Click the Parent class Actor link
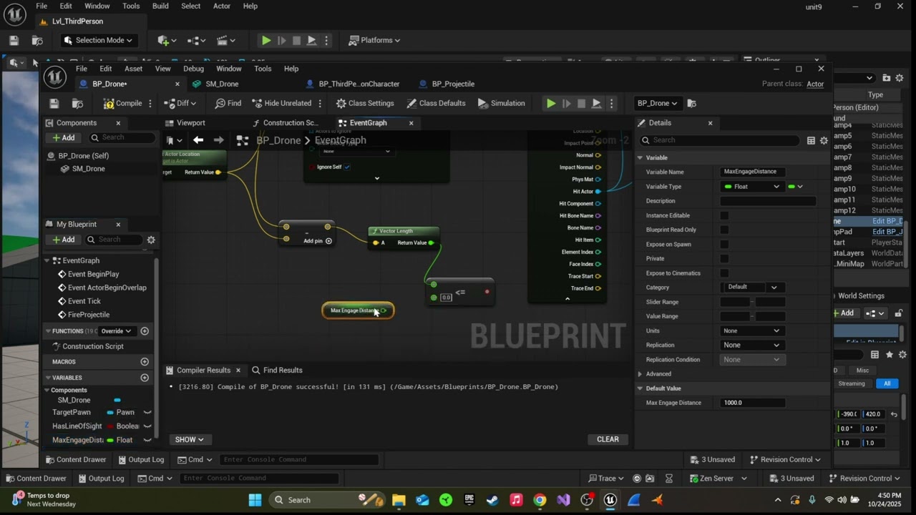The image size is (916, 515). tap(815, 84)
